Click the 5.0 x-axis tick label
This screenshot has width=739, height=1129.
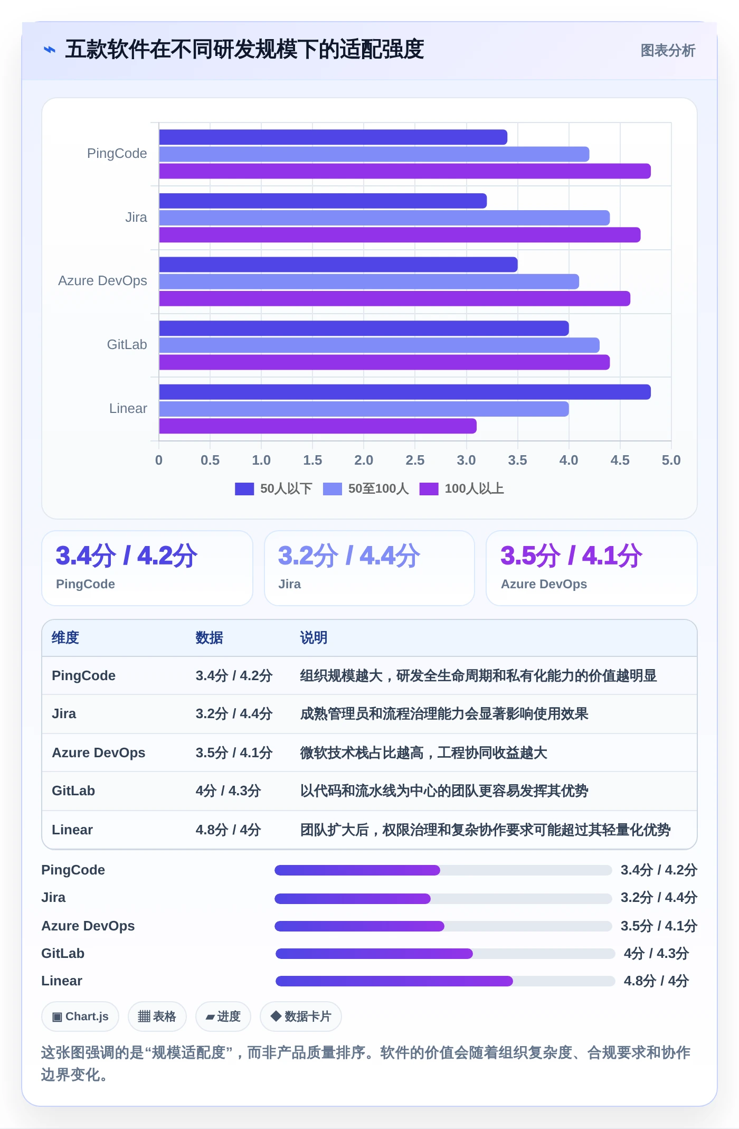point(671,460)
